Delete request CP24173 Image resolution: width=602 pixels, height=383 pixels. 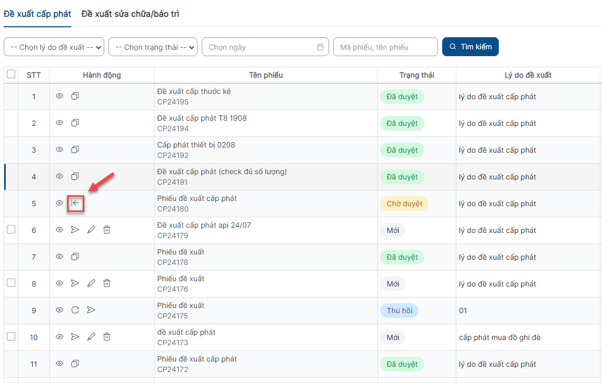click(x=107, y=336)
